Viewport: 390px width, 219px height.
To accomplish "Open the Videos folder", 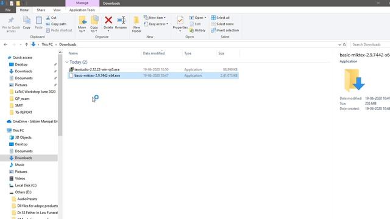I will tap(20, 178).
